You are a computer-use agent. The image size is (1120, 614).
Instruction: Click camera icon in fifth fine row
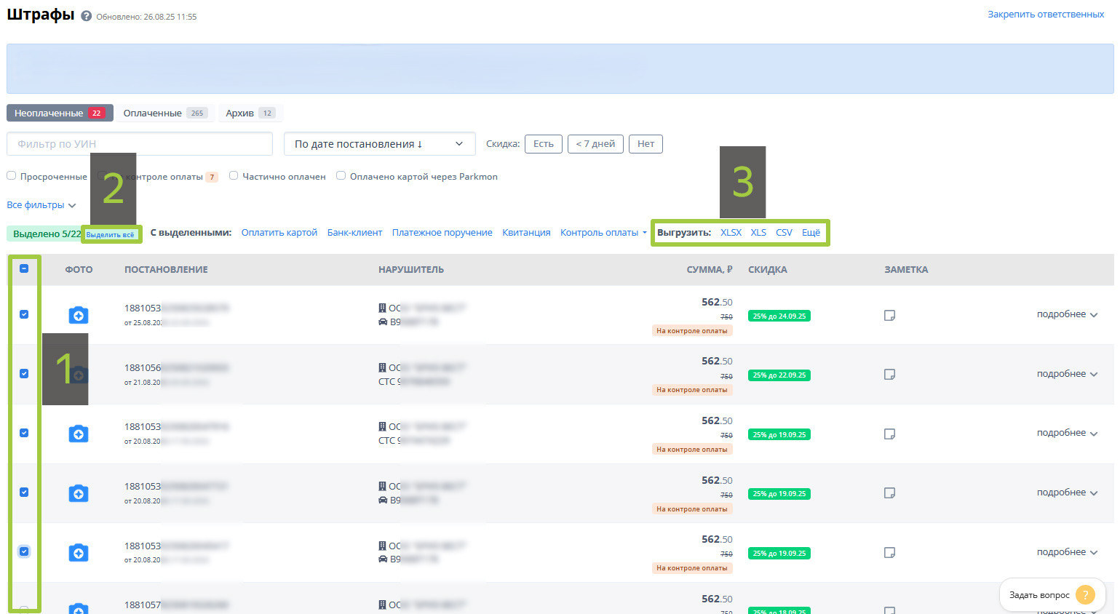pyautogui.click(x=79, y=553)
